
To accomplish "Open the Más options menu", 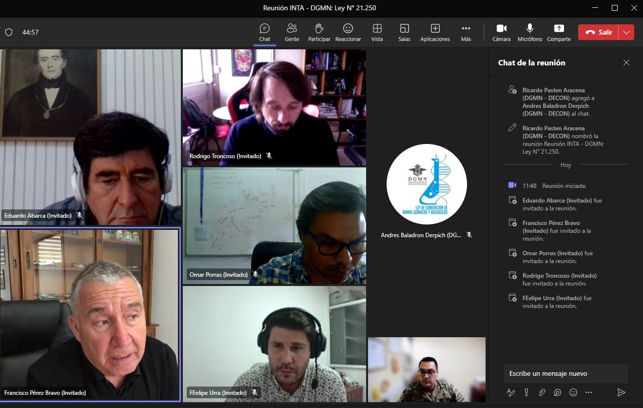I will (x=466, y=32).
